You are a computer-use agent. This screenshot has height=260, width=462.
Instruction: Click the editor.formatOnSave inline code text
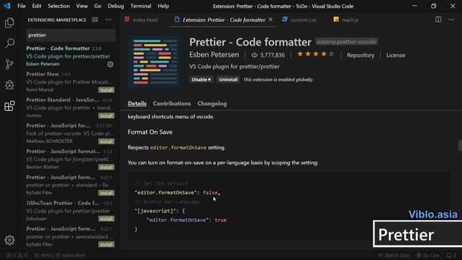(178, 148)
